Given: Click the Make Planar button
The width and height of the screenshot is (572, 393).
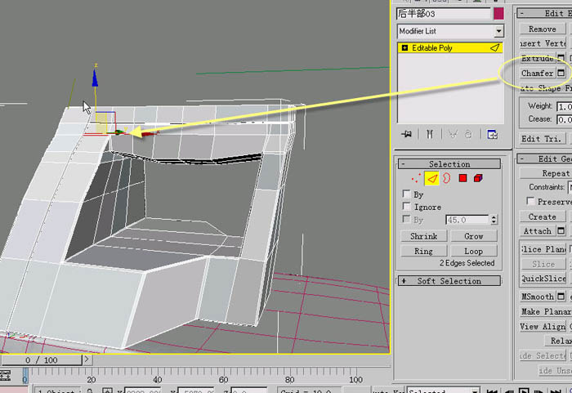Looking at the screenshot, I should coord(546,311).
